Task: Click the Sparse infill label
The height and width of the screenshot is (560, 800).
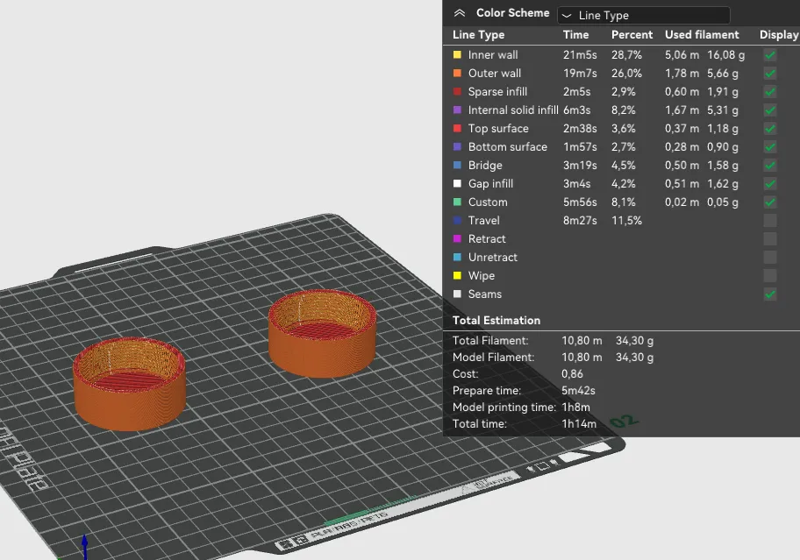Action: (497, 92)
